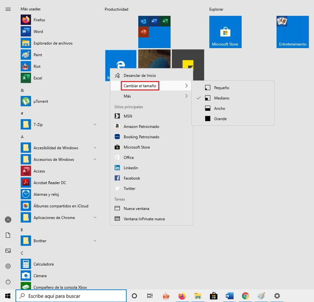This screenshot has width=314, height=302.
Task: Click the Power icon in sidebar
Action: tap(8, 282)
